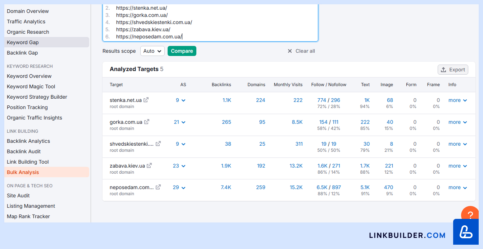Screen dimensions: 483x249
Task: Click the orange help question mark icon
Action: coord(470,215)
